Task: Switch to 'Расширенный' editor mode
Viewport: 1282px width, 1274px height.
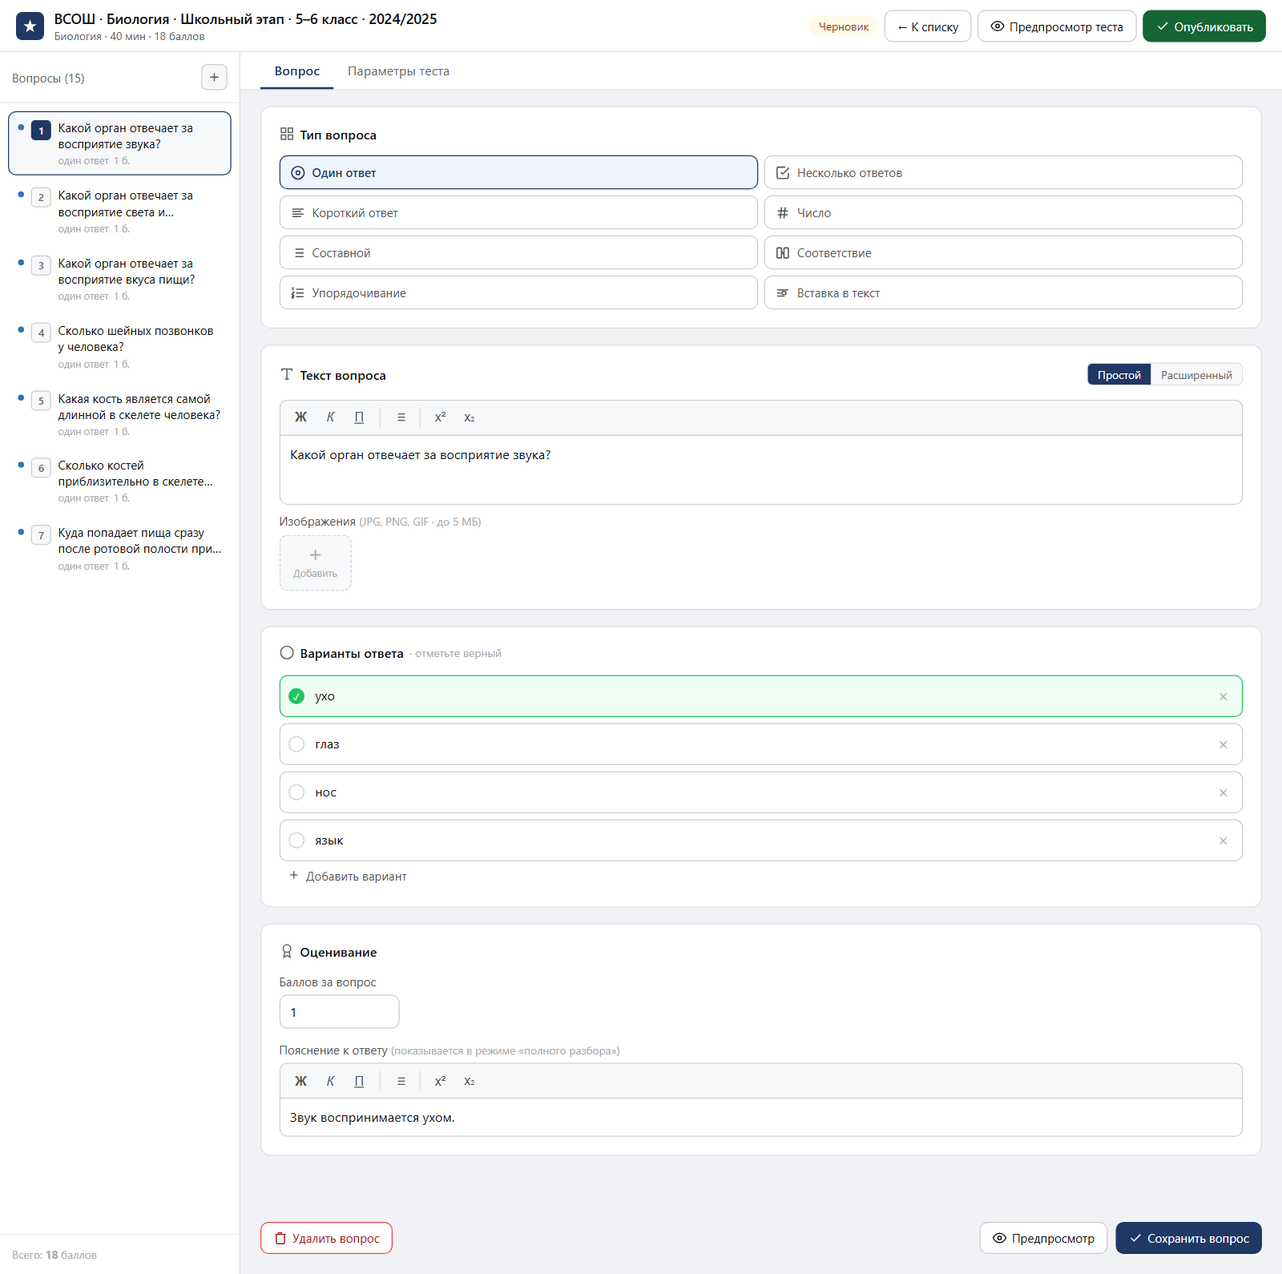Action: 1196,375
